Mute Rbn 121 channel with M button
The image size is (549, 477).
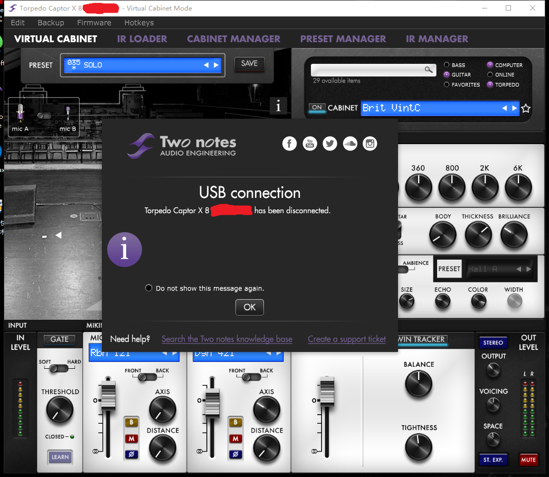tap(131, 438)
